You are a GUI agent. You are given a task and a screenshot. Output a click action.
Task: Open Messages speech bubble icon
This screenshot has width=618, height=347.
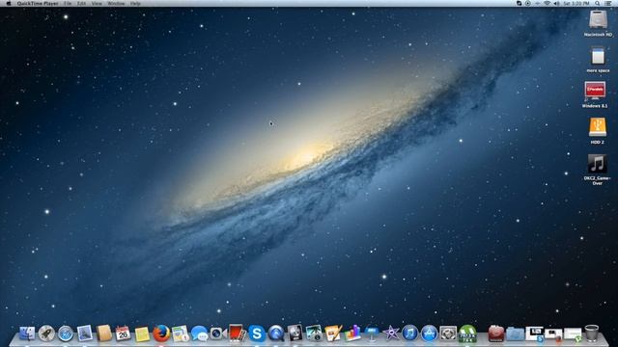[200, 334]
